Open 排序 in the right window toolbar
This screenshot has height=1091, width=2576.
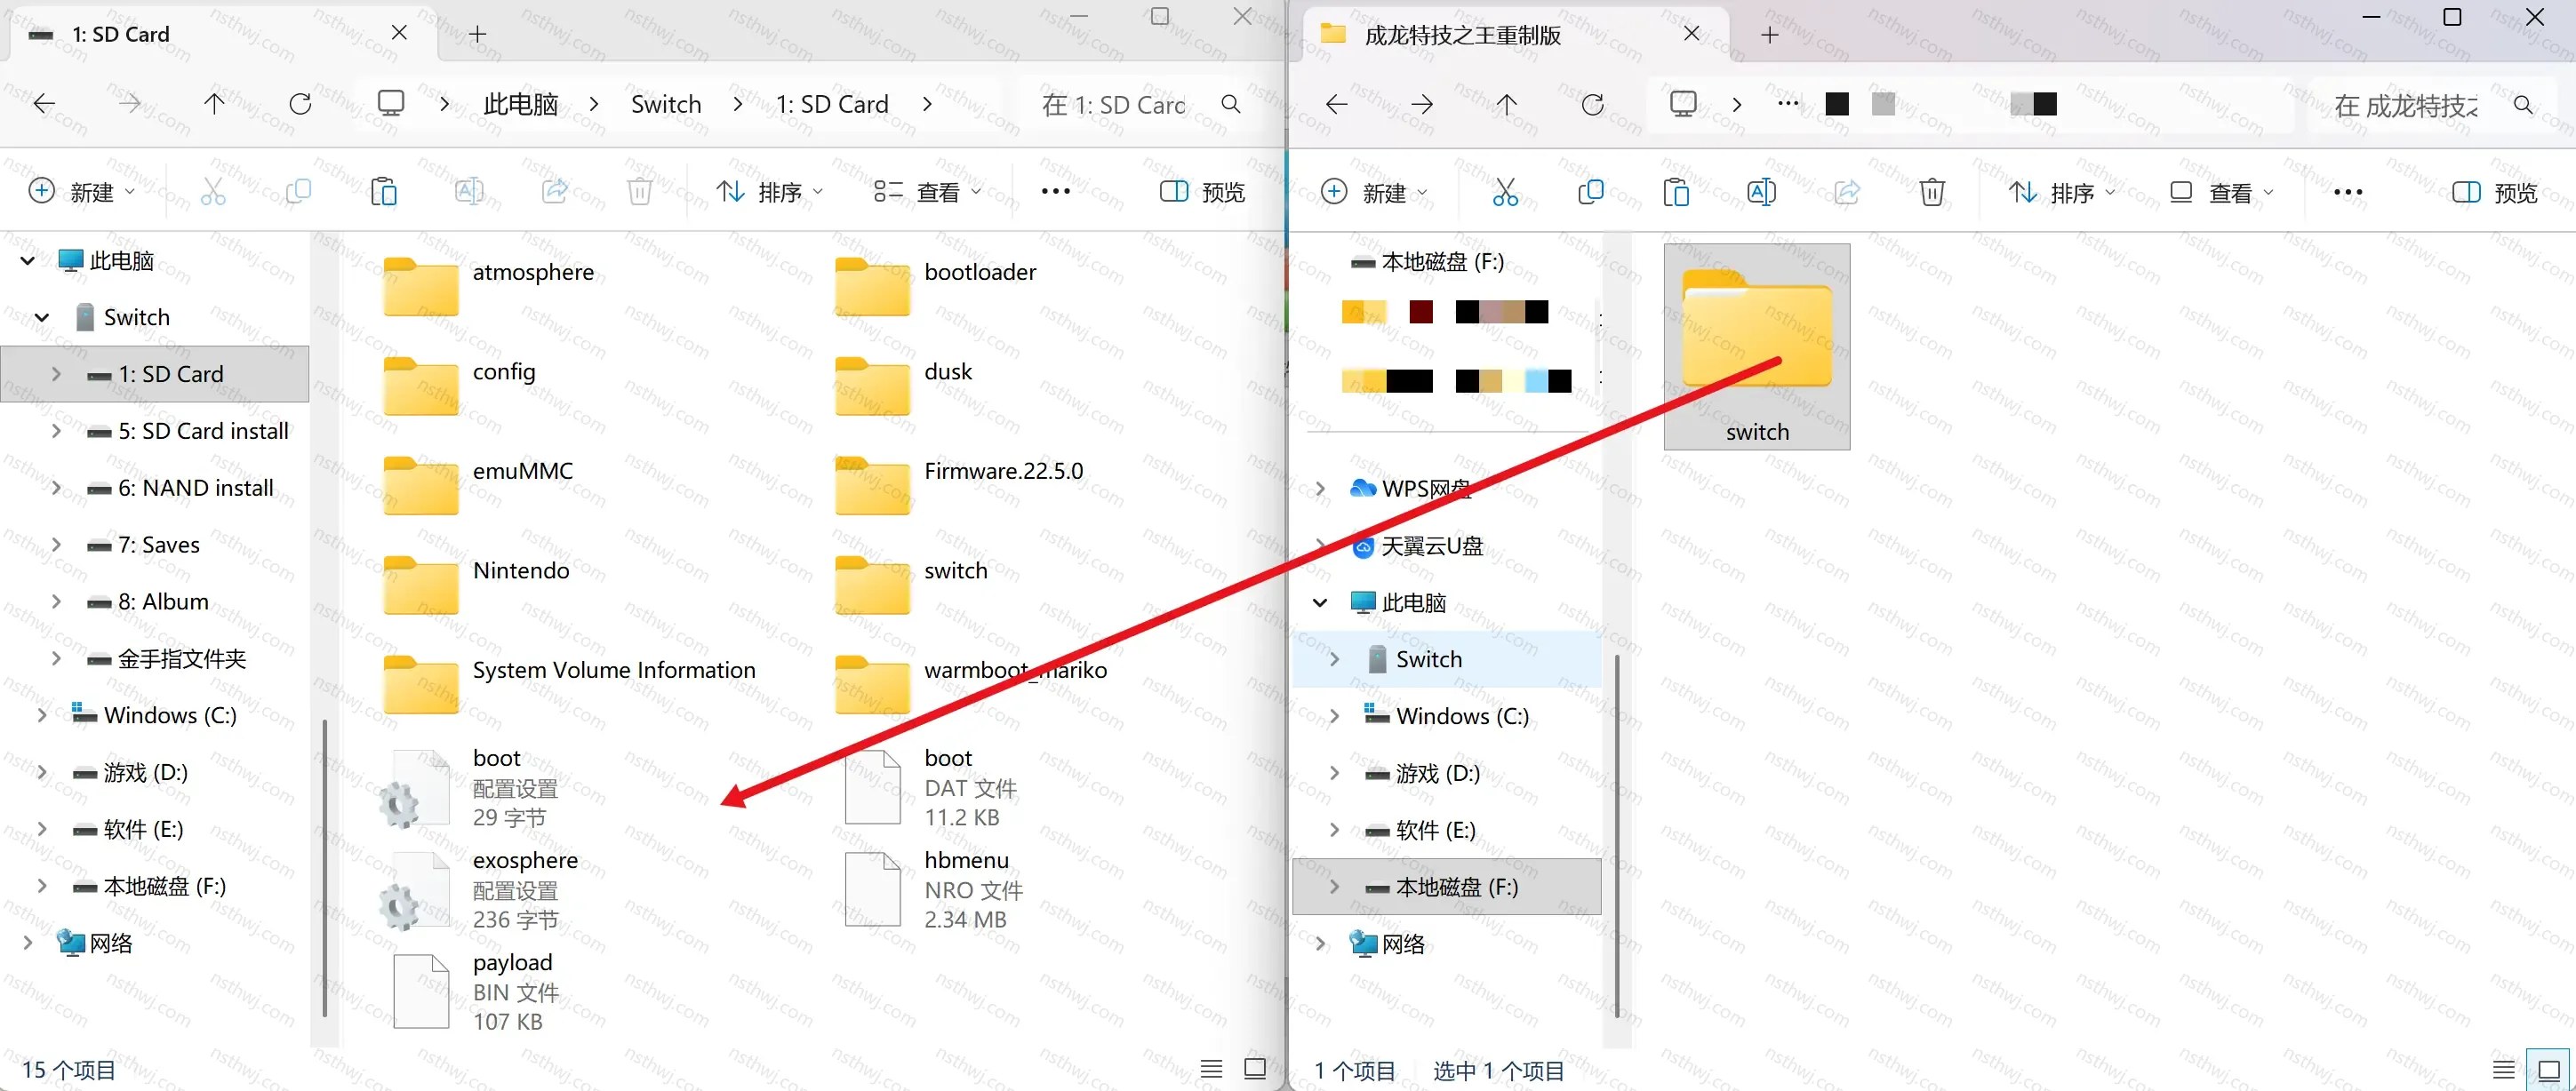[x=2062, y=192]
